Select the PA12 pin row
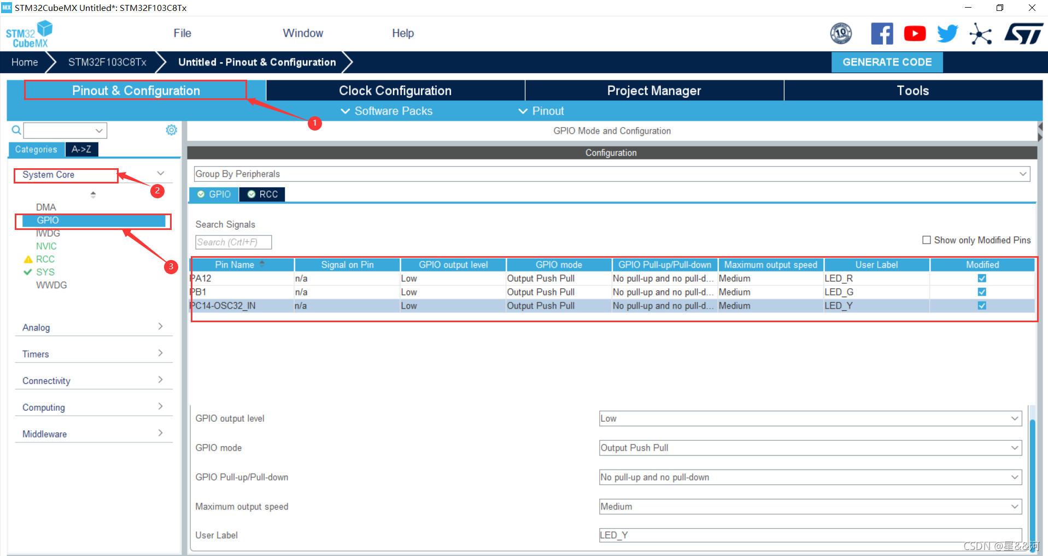The image size is (1048, 556). tap(612, 279)
